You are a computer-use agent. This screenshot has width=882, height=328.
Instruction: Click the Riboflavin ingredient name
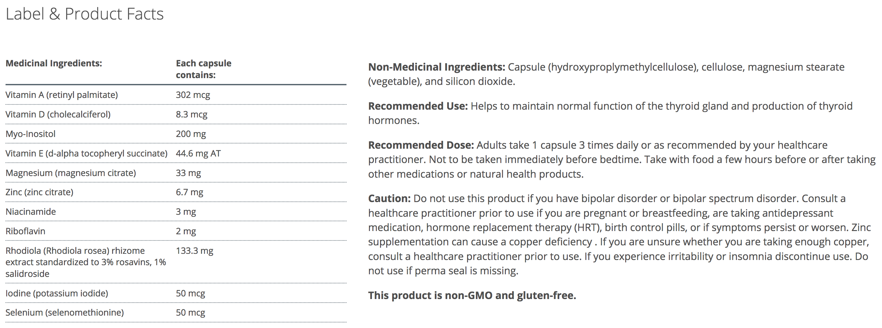[25, 231]
